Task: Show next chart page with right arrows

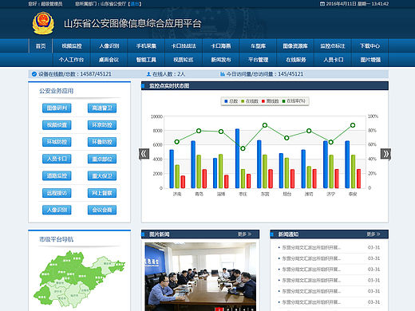Action: tap(385, 154)
